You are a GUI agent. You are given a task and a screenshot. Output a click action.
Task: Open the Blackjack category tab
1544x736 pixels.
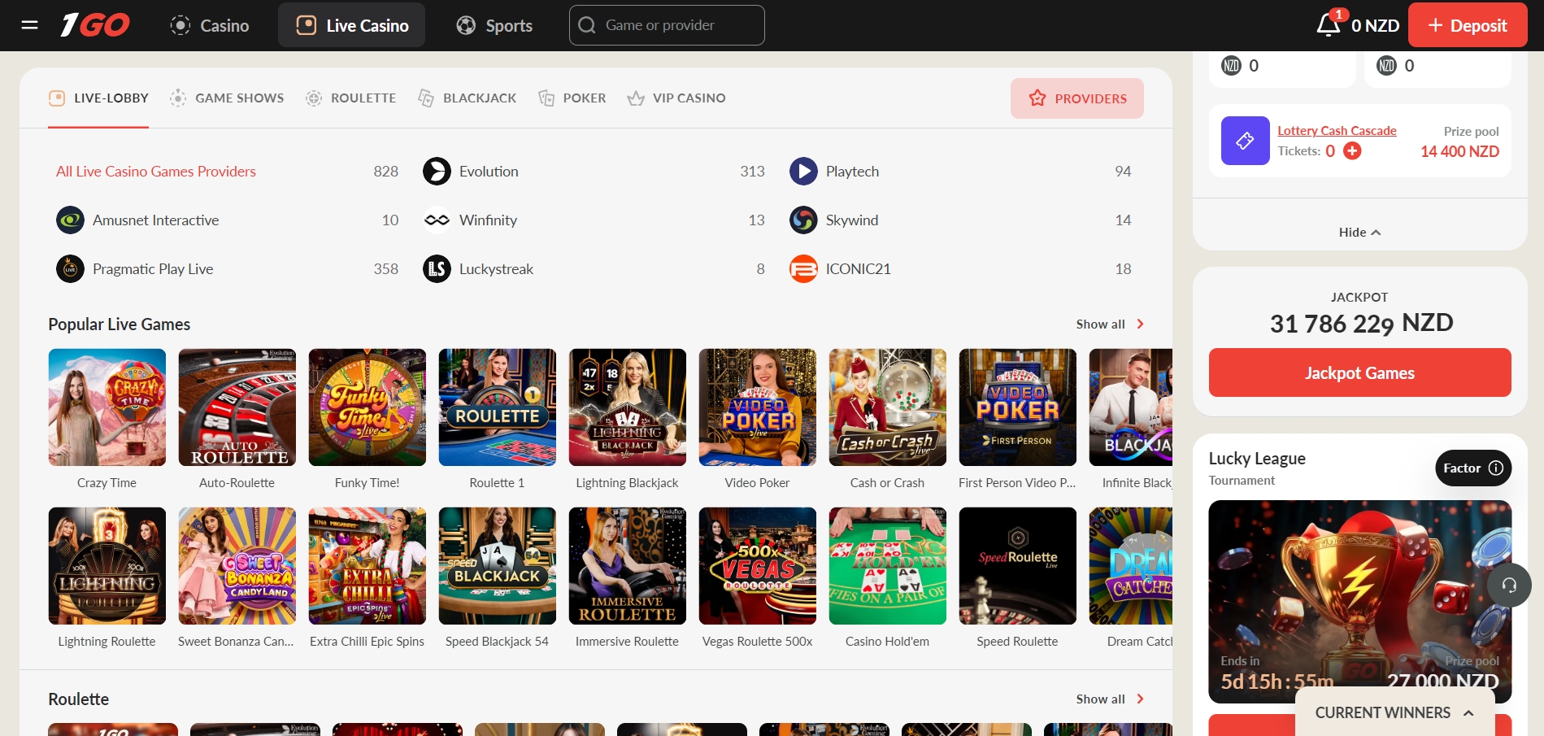pos(467,98)
